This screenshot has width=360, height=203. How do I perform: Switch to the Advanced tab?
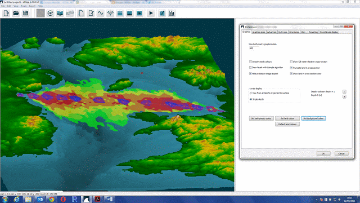click(x=272, y=32)
